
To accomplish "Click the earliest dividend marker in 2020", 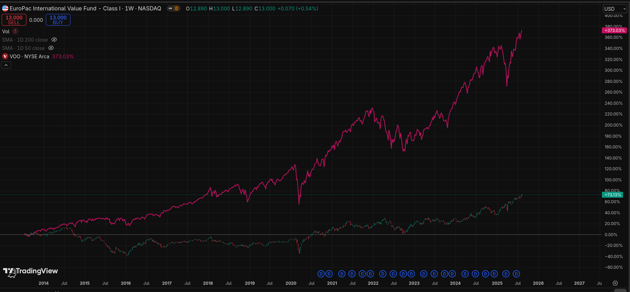I will click(321, 274).
